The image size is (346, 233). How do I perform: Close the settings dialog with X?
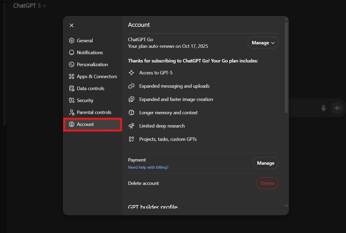point(72,25)
